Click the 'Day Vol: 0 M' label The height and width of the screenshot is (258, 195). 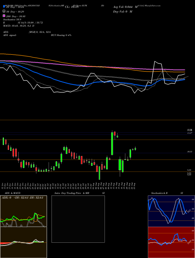[x=122, y=11]
